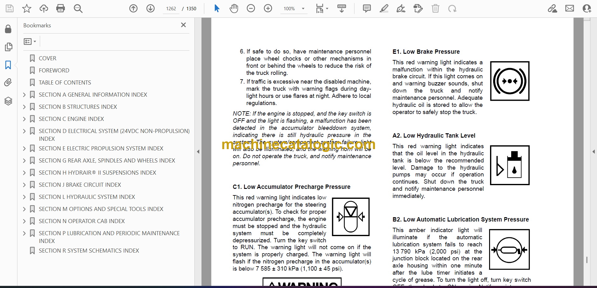Go to the previous page using the up arrow
Screen dimensions: 597x288
point(133,8)
